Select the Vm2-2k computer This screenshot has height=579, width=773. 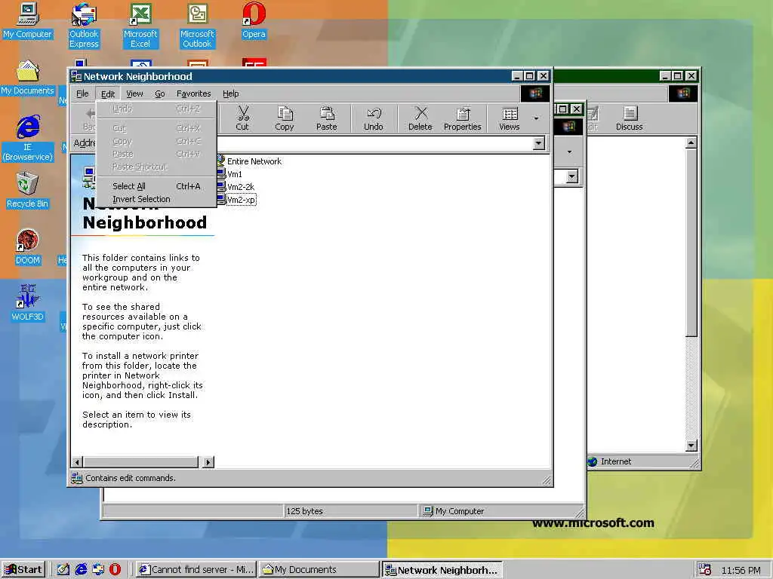point(236,187)
